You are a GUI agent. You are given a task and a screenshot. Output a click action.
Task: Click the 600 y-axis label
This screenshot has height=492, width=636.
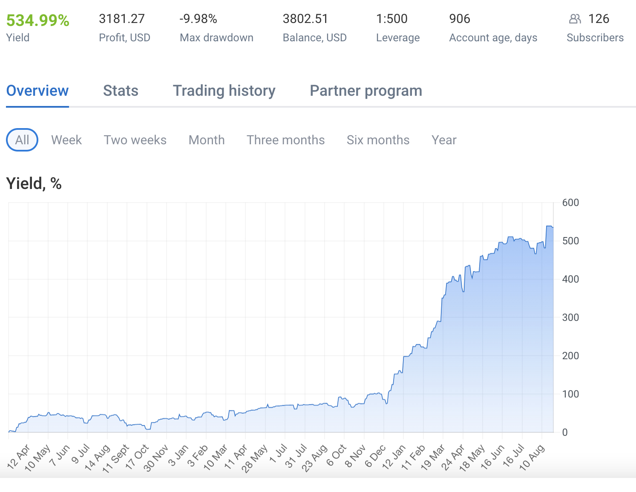click(x=570, y=203)
